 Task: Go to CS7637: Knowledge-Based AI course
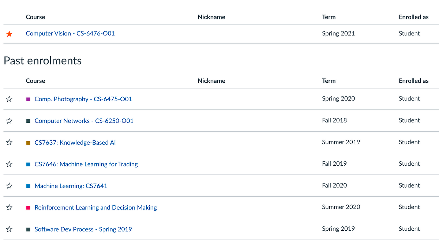(75, 143)
